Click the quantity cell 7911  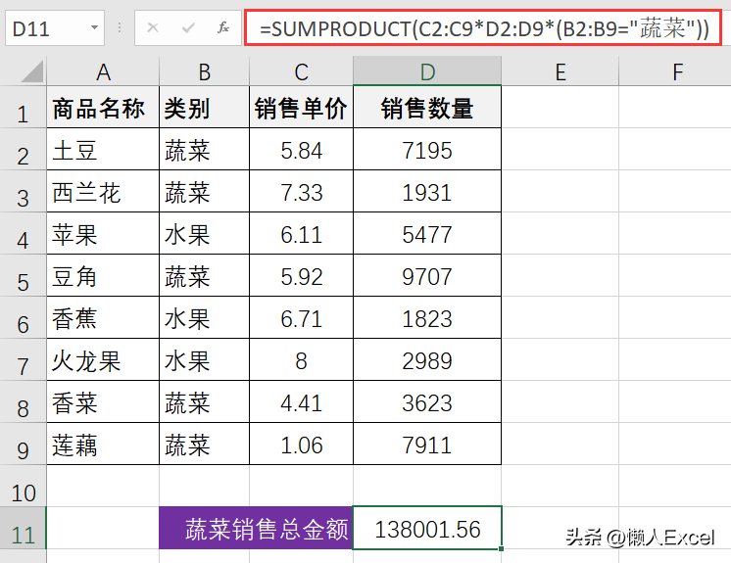427,445
